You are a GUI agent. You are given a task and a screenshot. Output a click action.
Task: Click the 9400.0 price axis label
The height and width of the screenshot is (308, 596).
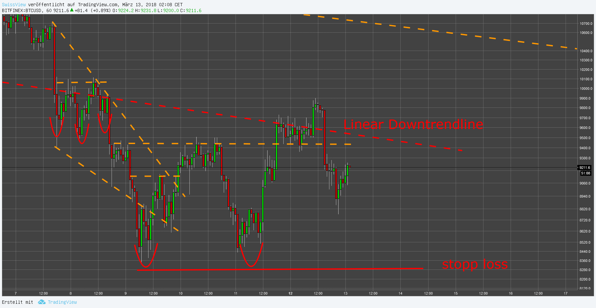point(585,148)
